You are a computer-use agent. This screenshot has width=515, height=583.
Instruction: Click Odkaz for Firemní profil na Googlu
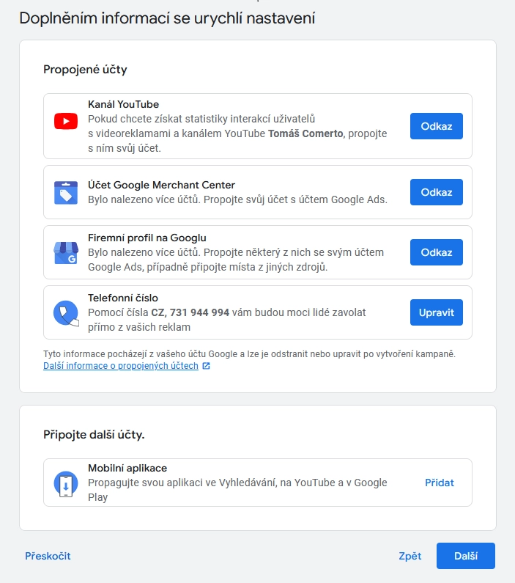tap(437, 252)
